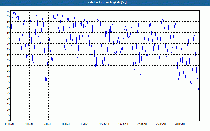Click the y-axis value 90

pyautogui.click(x=8, y=22)
